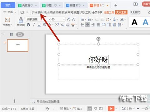
Task: Expand the numbering list dropdown
Action: click(92, 19)
